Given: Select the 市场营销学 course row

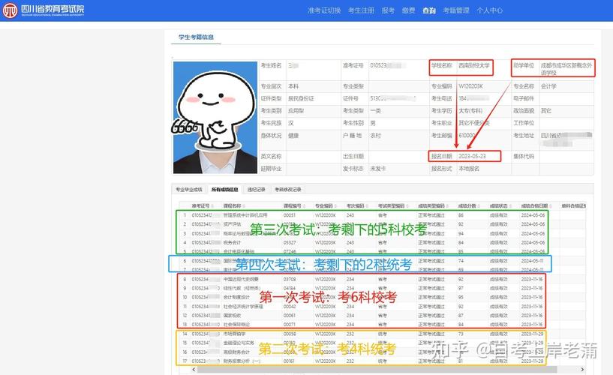Looking at the screenshot, I should click(383, 334).
